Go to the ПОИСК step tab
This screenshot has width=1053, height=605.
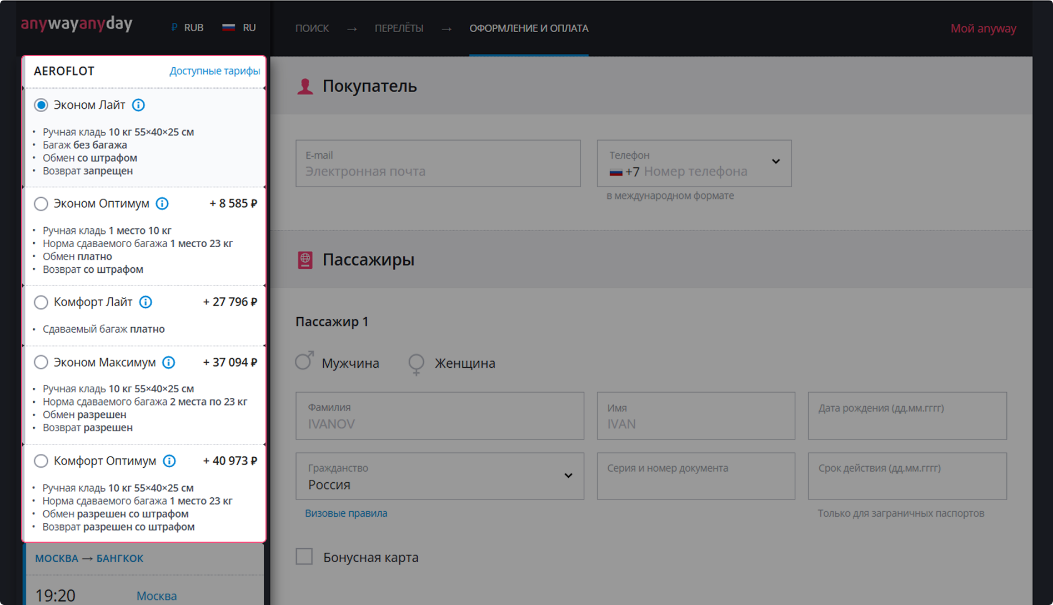[x=312, y=28]
